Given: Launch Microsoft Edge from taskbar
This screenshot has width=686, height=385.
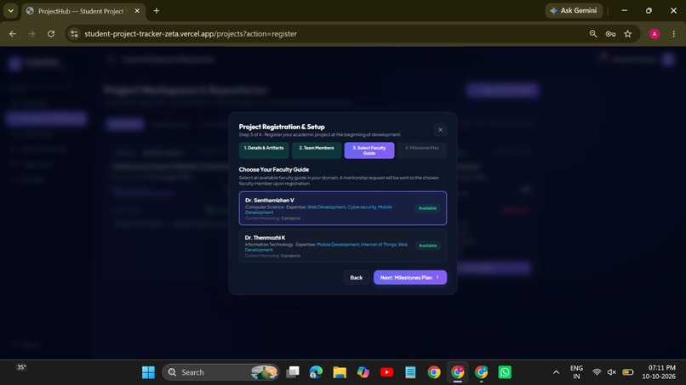Looking at the screenshot, I should pyautogui.click(x=316, y=372).
